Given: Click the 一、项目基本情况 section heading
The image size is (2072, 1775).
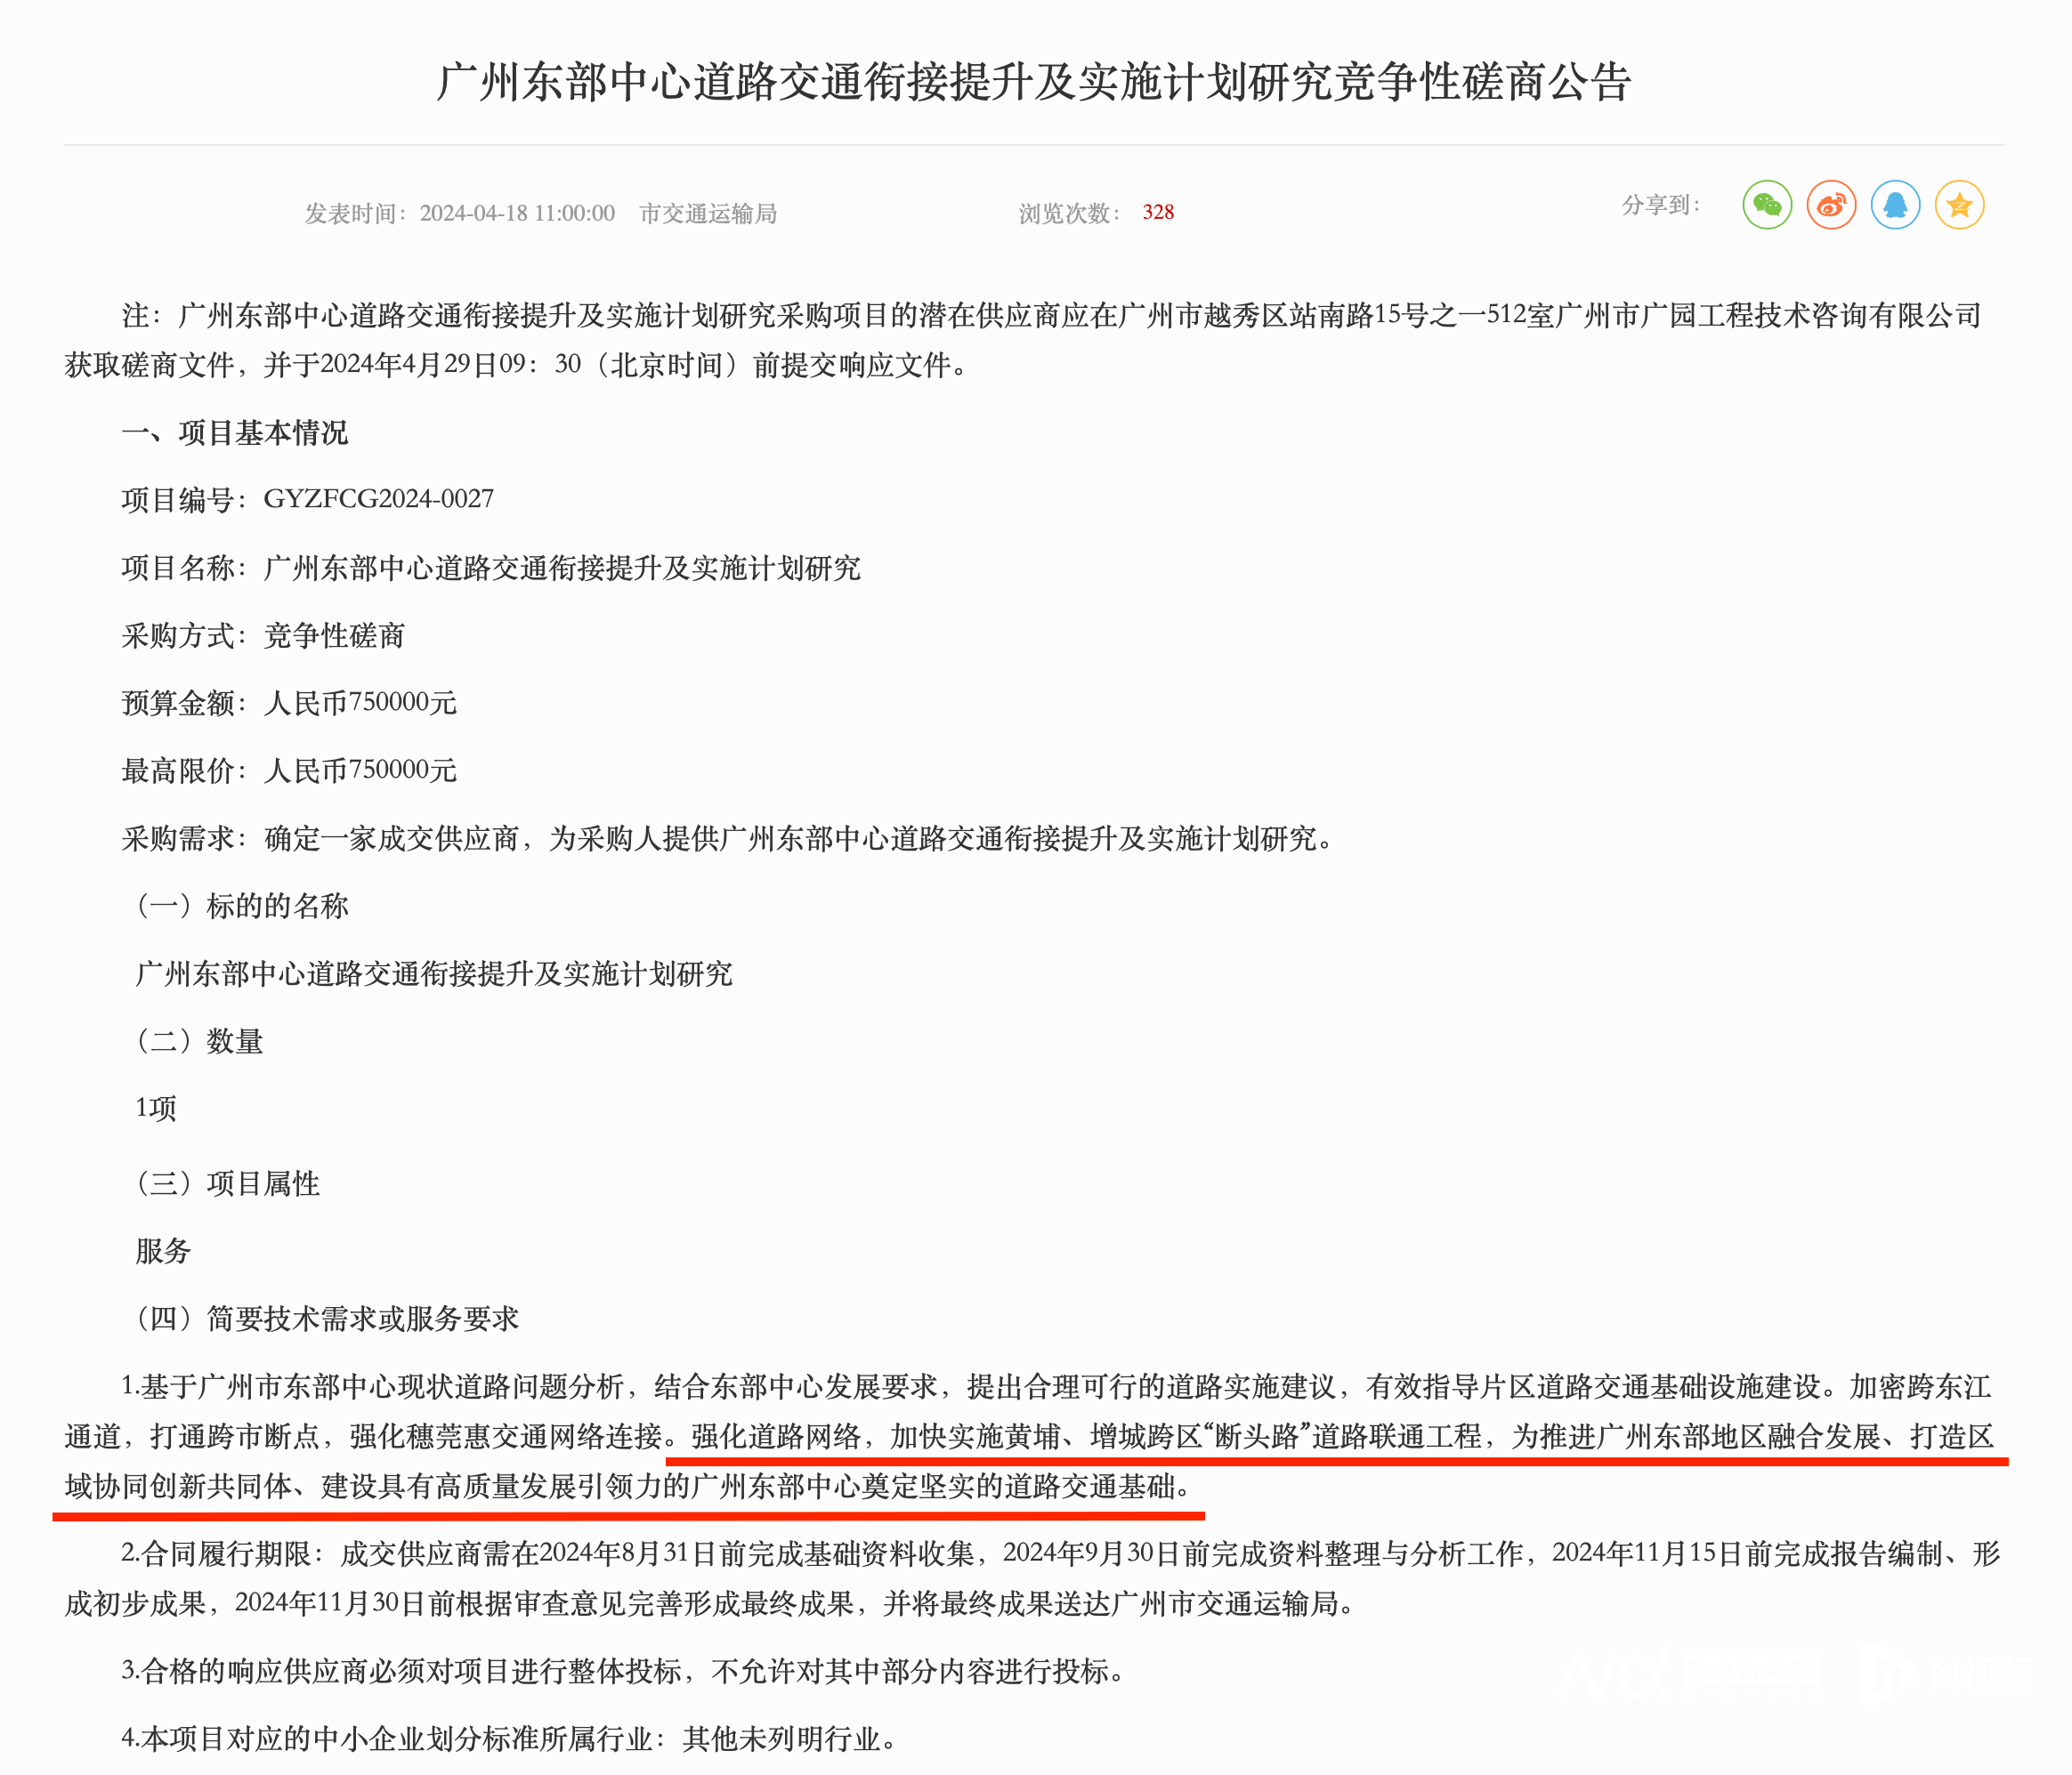Looking at the screenshot, I should tap(235, 432).
